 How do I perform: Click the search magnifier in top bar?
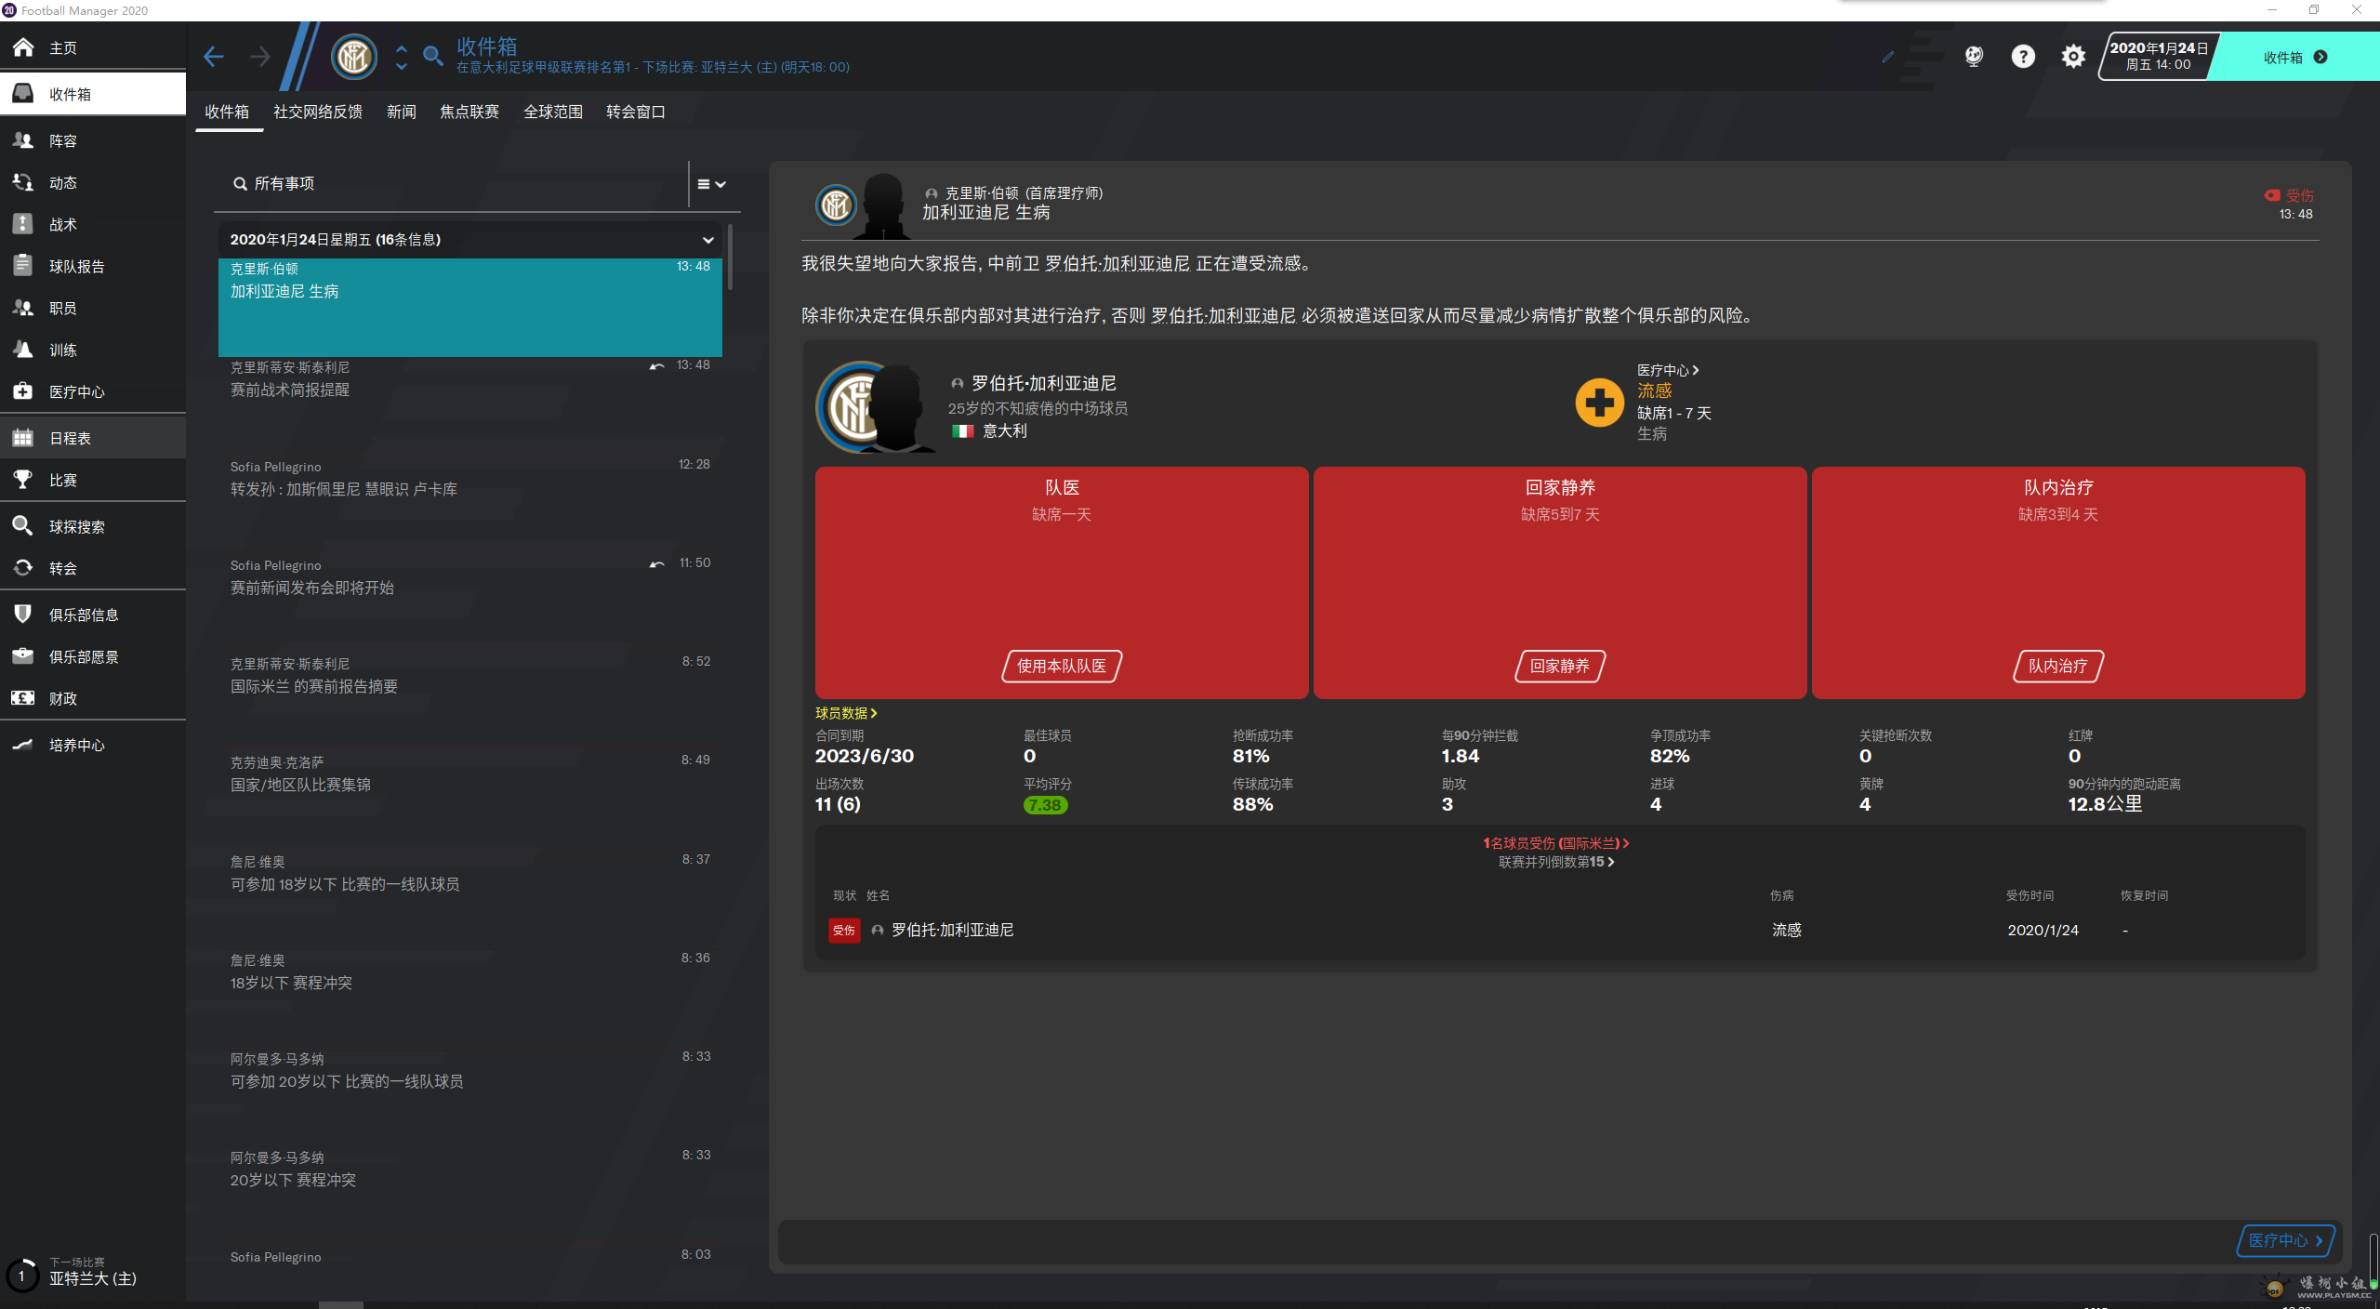point(433,57)
